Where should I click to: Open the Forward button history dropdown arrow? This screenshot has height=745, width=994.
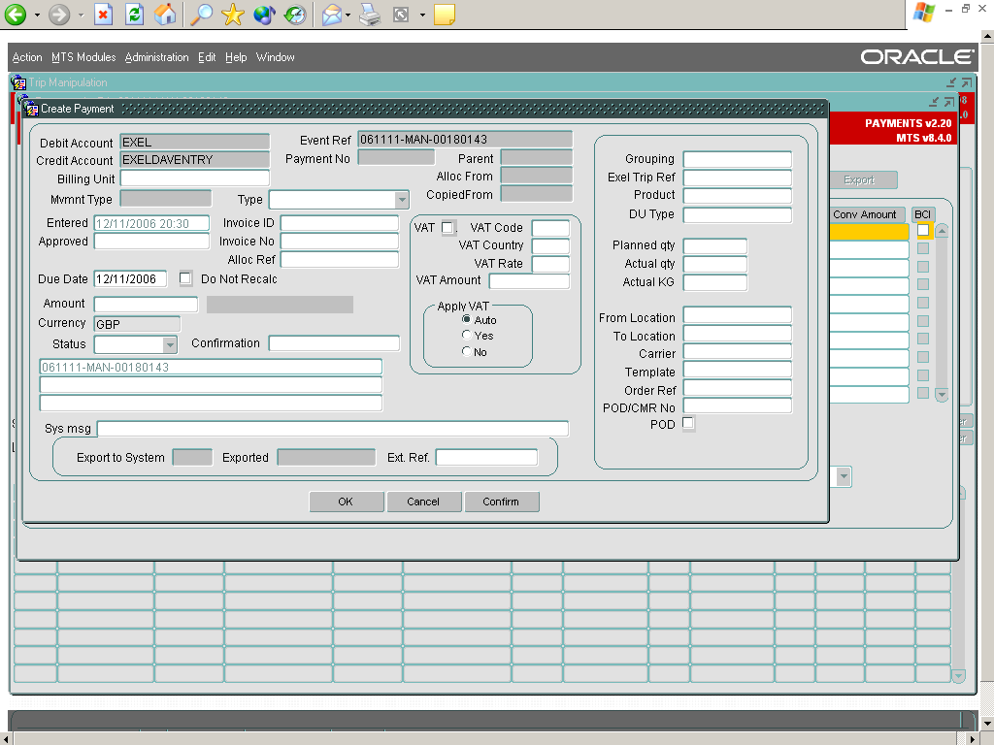(81, 15)
